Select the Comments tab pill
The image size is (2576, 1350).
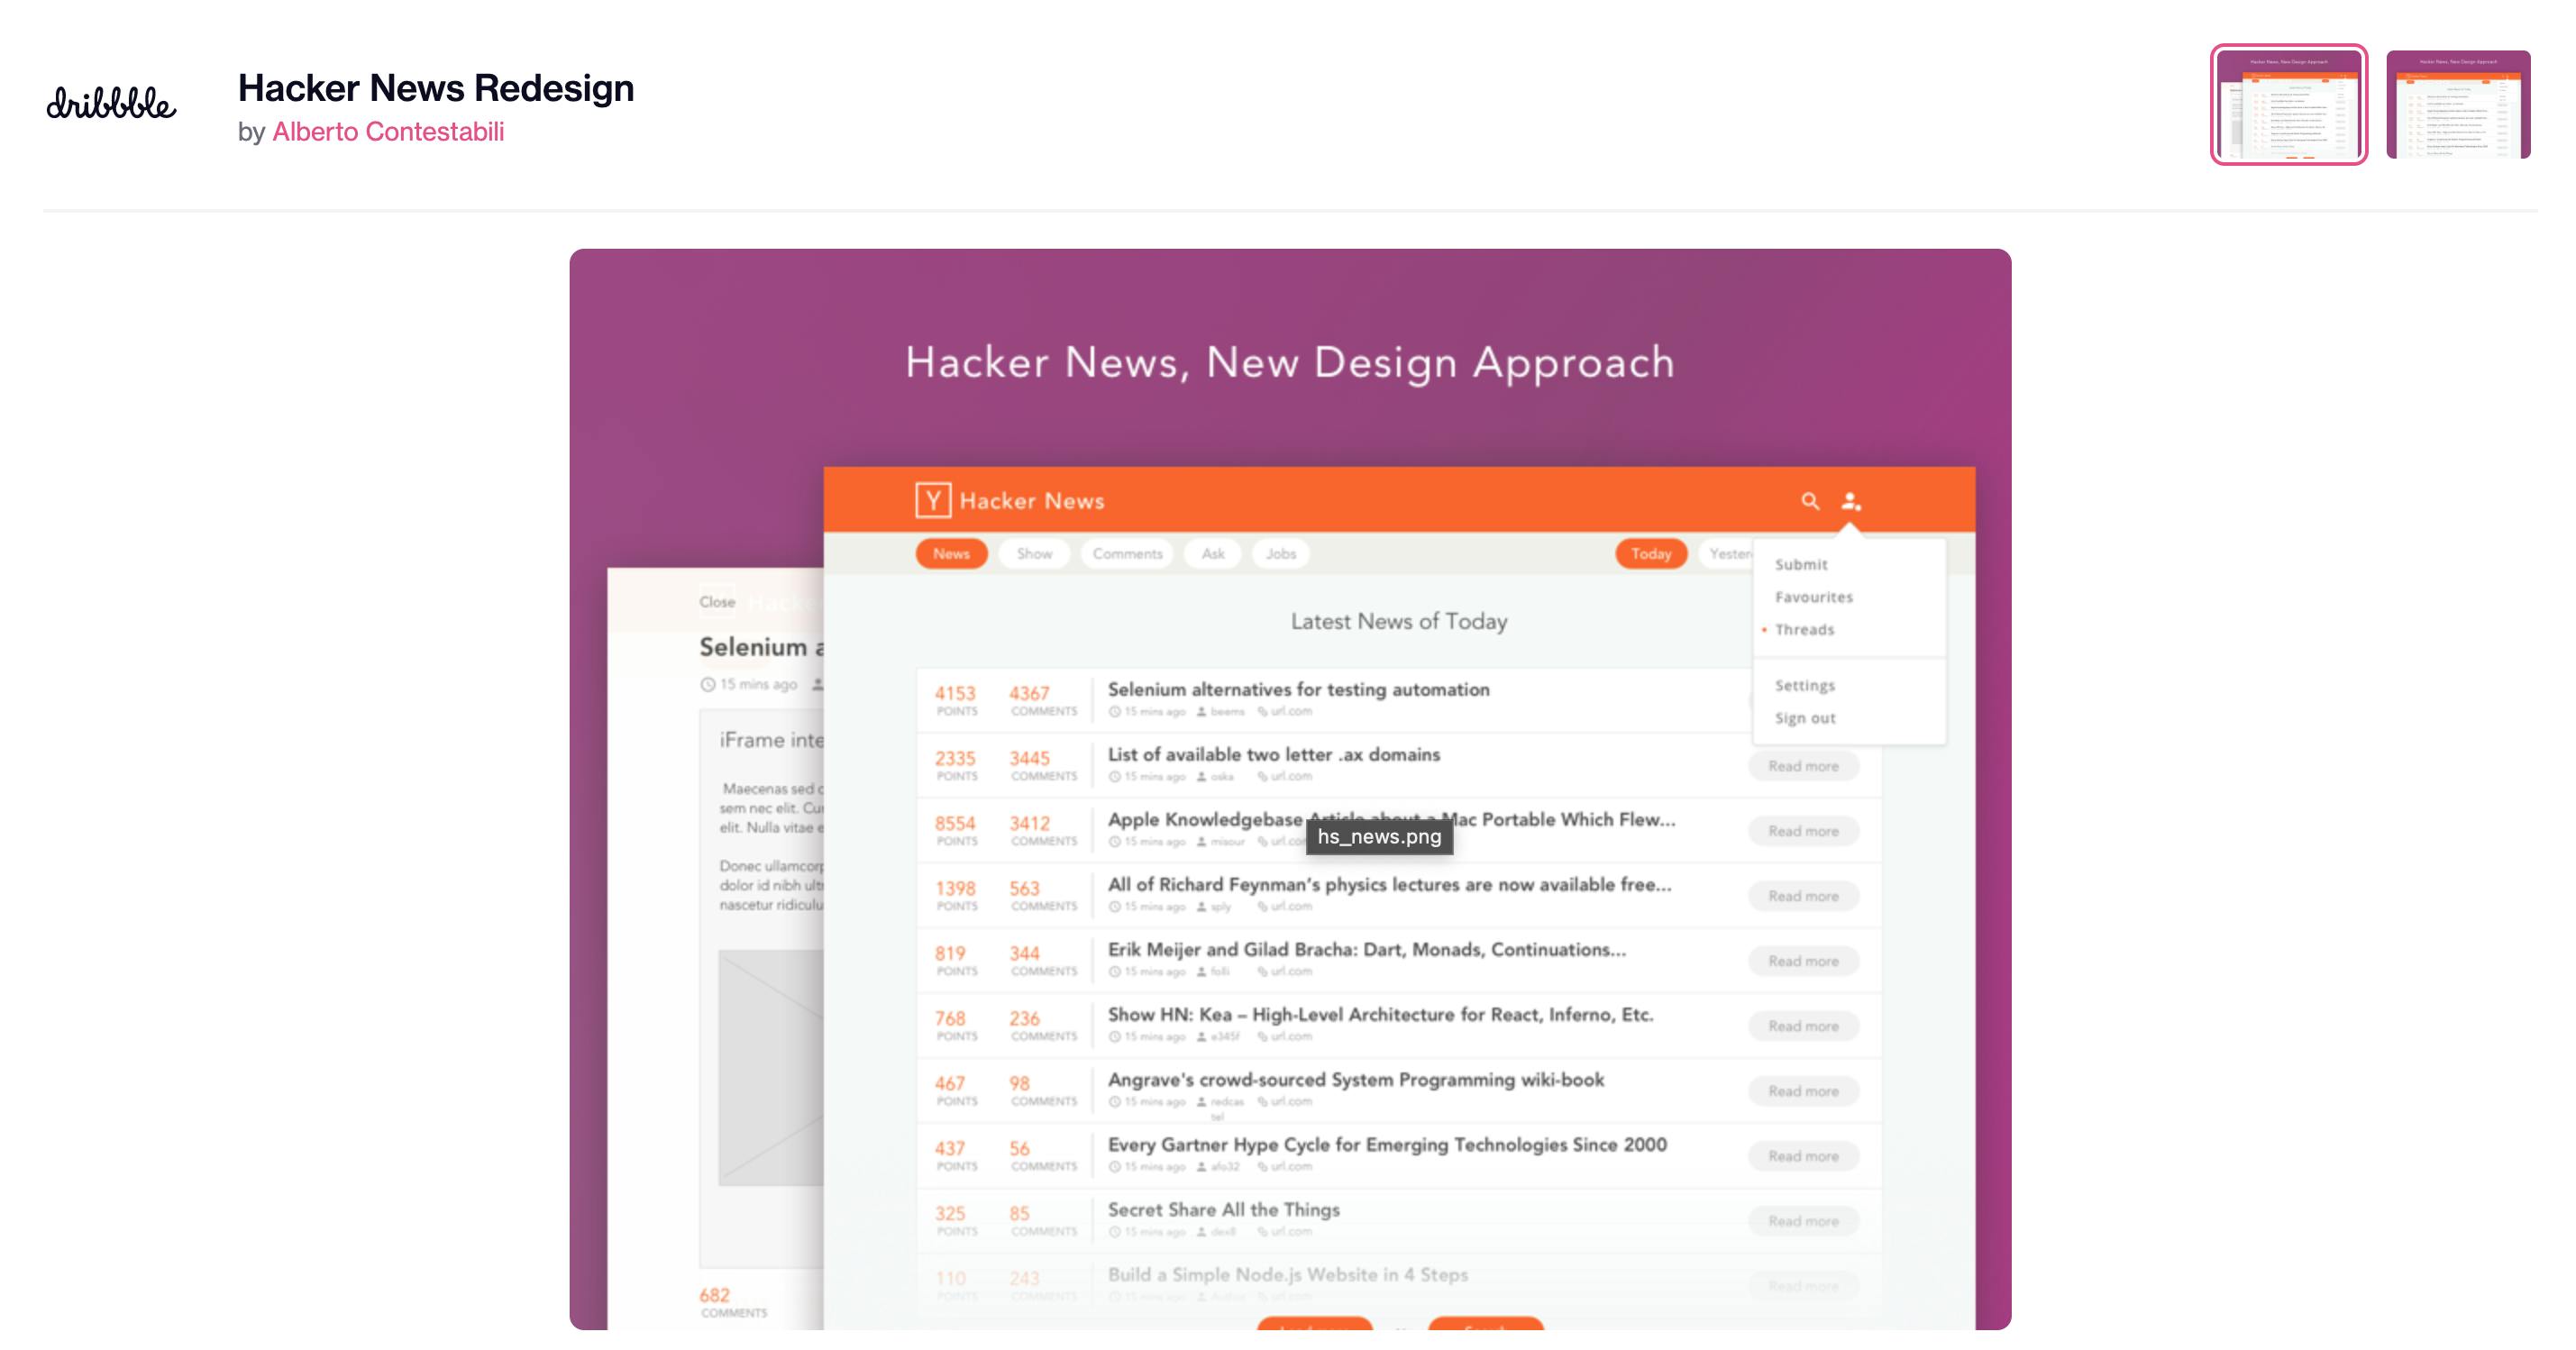coord(1127,553)
